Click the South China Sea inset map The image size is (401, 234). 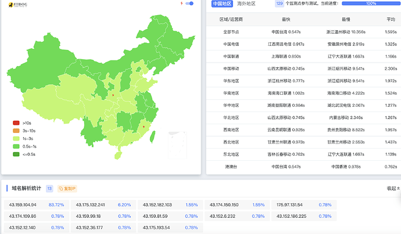[x=177, y=145]
